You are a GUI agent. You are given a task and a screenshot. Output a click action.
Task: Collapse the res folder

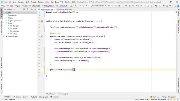[x=6, y=23]
